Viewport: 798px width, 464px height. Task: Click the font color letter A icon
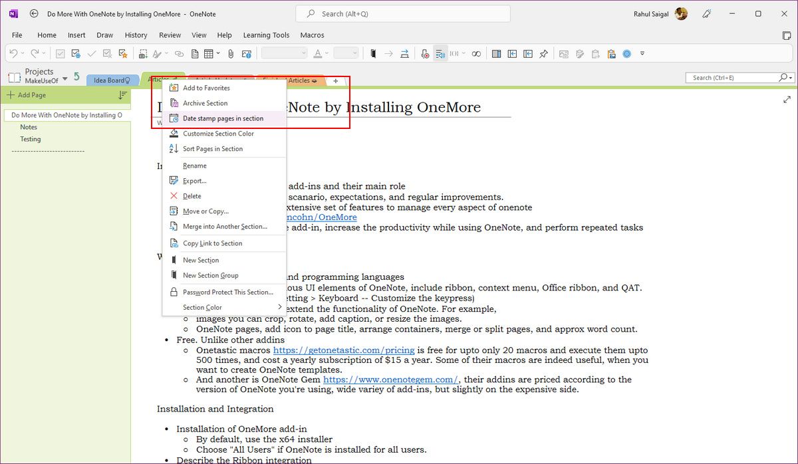[317, 54]
